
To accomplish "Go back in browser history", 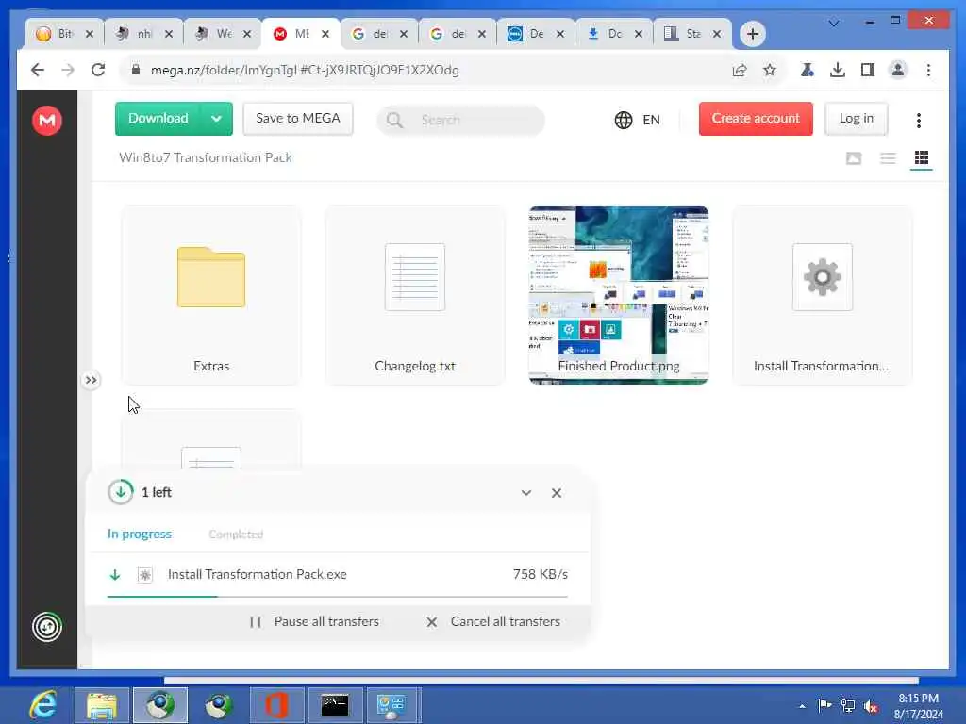I will pyautogui.click(x=38, y=70).
